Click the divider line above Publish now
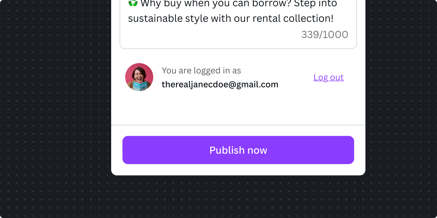The width and height of the screenshot is (437, 218). coord(238,125)
